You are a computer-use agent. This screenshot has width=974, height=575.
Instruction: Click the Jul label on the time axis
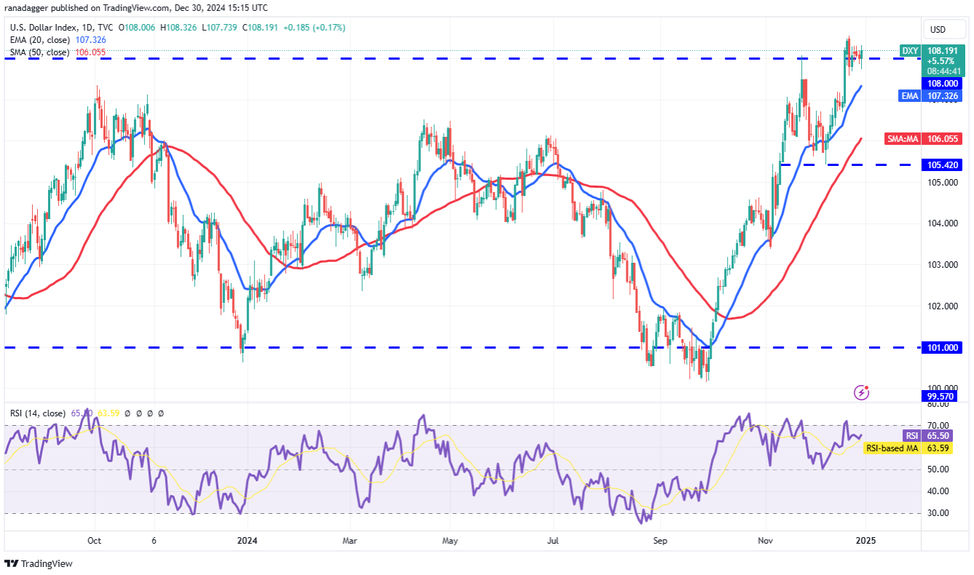click(x=551, y=542)
